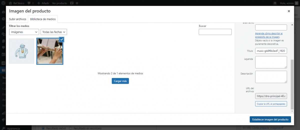This screenshot has width=300, height=130.
Task: Click the admin user avatar
Action: pos(296,3)
